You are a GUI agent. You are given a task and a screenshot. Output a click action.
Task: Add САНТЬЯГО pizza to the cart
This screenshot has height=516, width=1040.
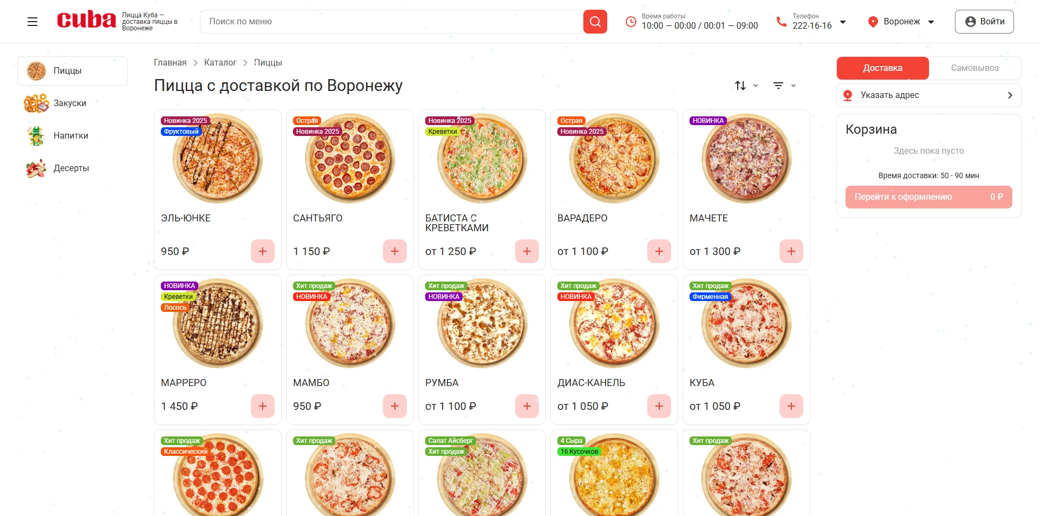(395, 251)
